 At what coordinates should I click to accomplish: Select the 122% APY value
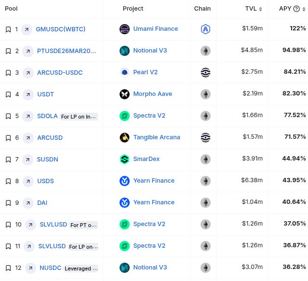click(298, 28)
